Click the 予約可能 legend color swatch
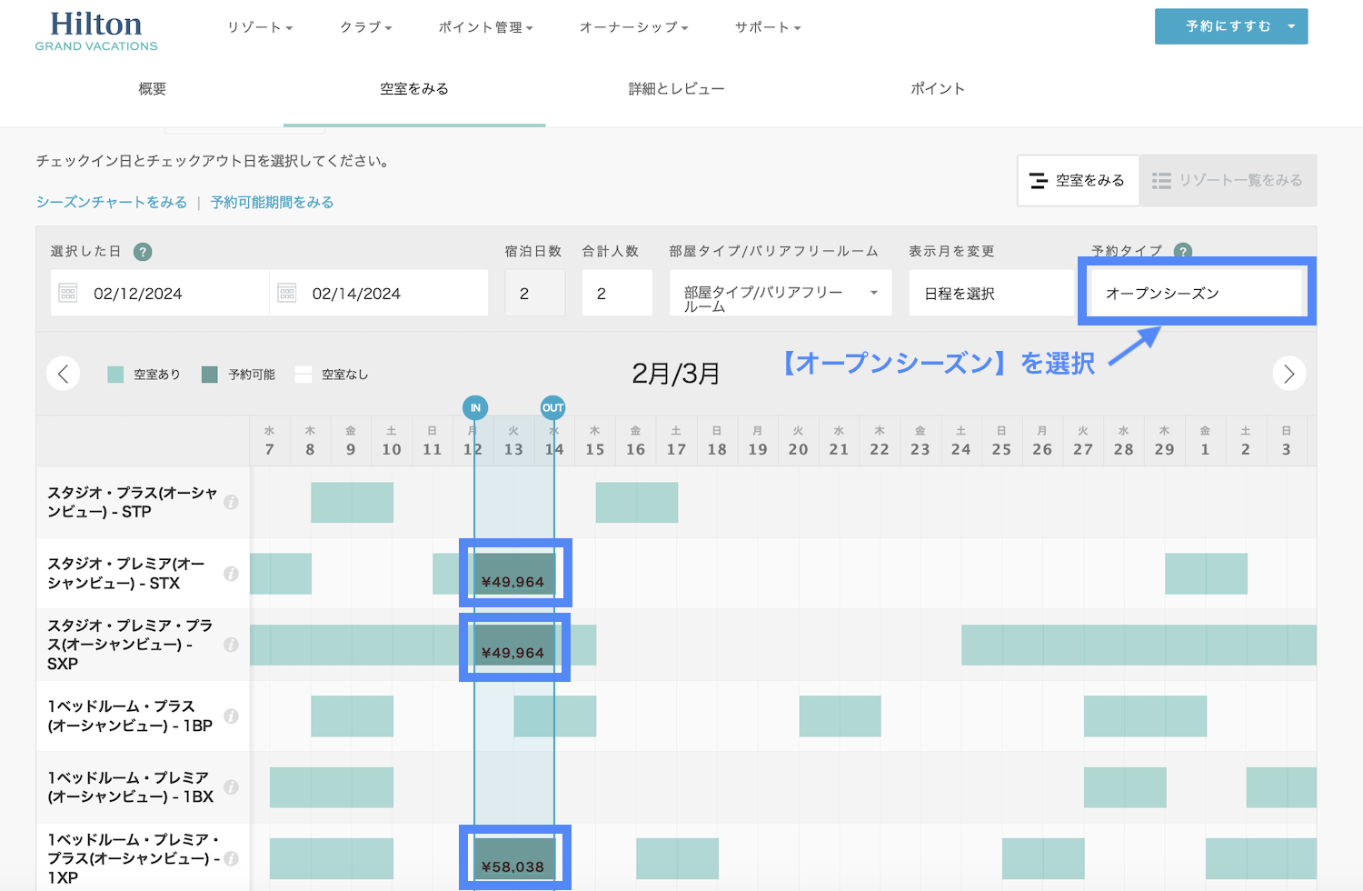This screenshot has width=1363, height=891. pos(209,375)
